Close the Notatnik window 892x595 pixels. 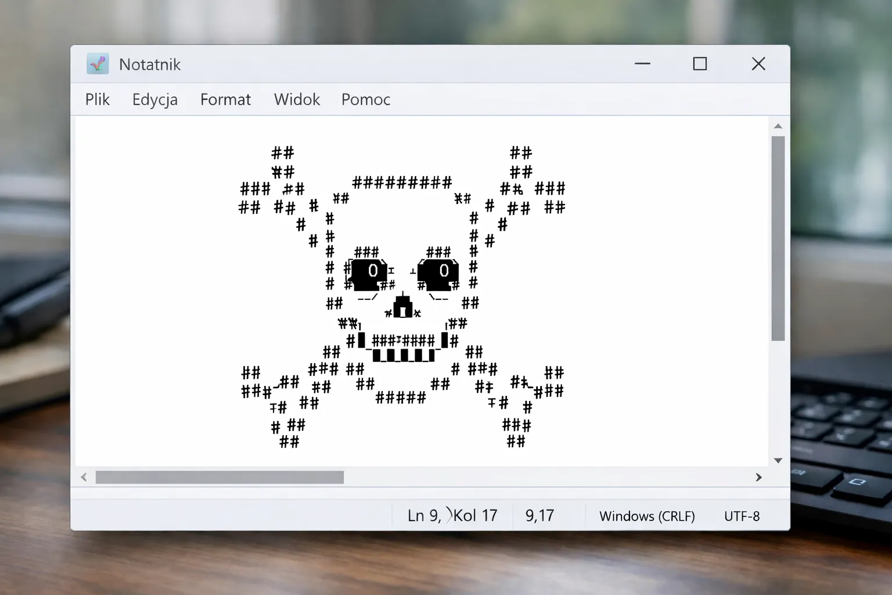[x=758, y=64]
